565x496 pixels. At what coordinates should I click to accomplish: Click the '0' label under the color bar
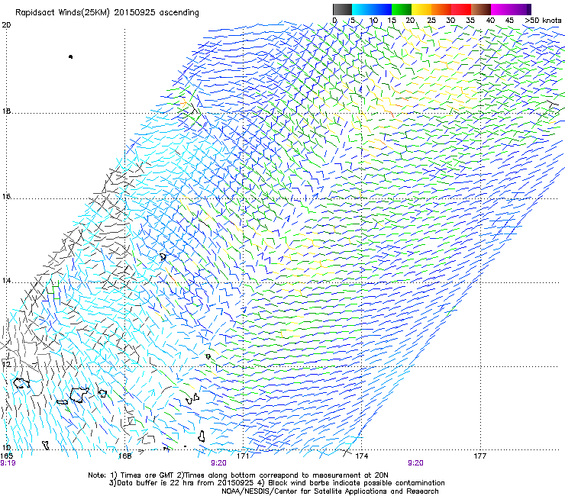334,21
